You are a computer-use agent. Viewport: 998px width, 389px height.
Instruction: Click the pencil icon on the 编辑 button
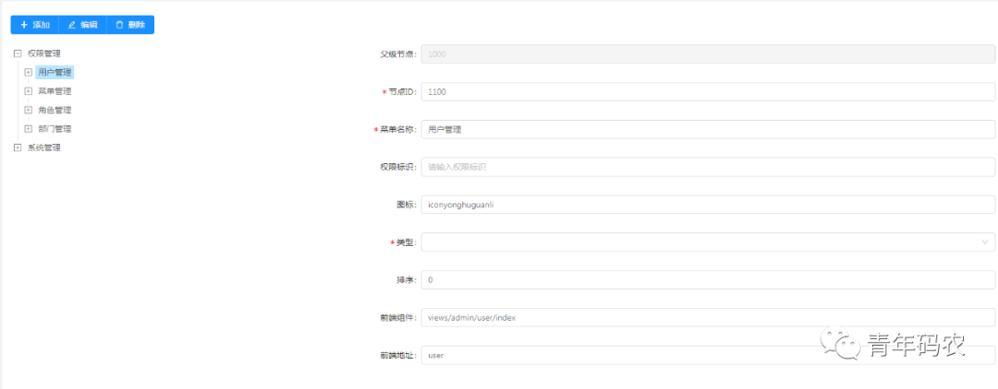click(x=72, y=25)
